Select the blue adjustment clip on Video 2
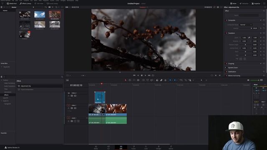This screenshot has width=267, height=150. [x=100, y=97]
